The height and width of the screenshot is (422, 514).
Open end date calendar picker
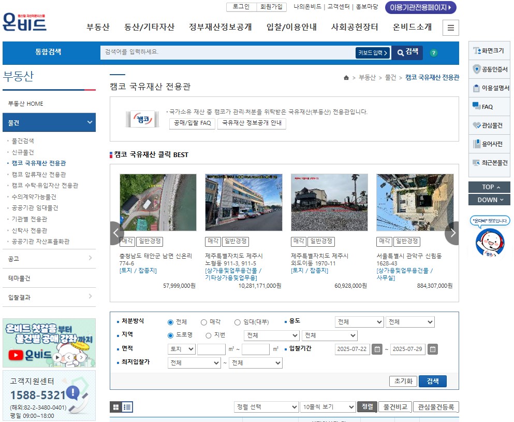pyautogui.click(x=433, y=349)
